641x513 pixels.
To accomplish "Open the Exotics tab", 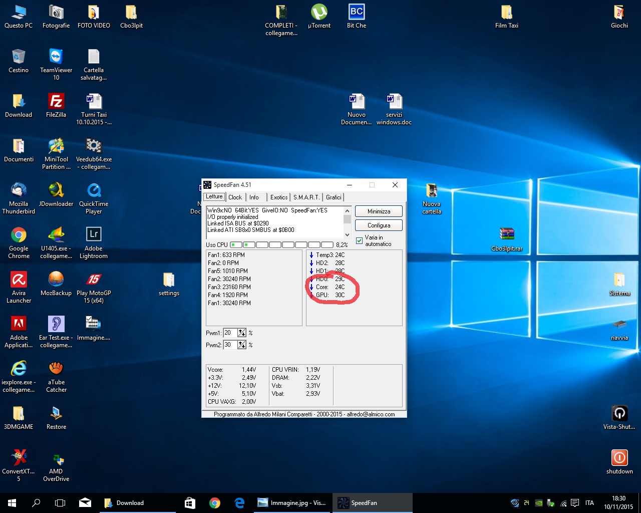I will [279, 197].
